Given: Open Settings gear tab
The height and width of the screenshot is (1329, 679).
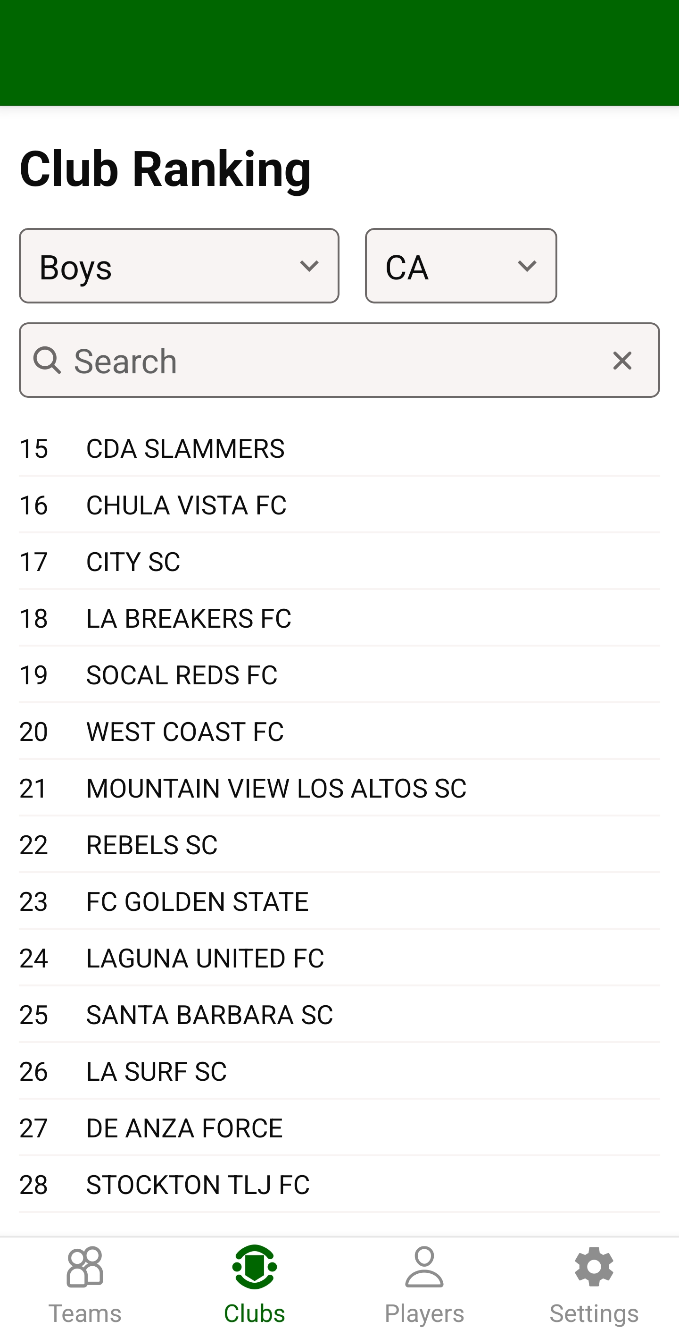Looking at the screenshot, I should coord(593,1284).
